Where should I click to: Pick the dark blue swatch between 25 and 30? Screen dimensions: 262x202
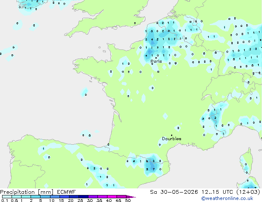pos(83,197)
